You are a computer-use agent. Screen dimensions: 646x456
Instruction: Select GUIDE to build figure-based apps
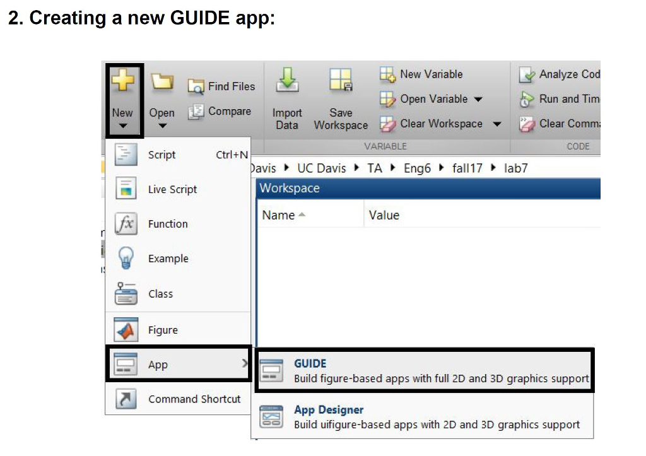click(425, 371)
